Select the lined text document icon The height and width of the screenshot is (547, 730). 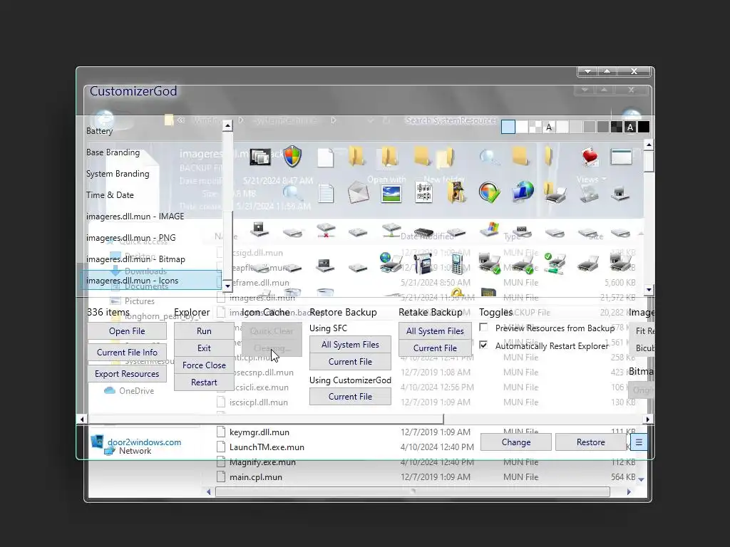[326, 192]
